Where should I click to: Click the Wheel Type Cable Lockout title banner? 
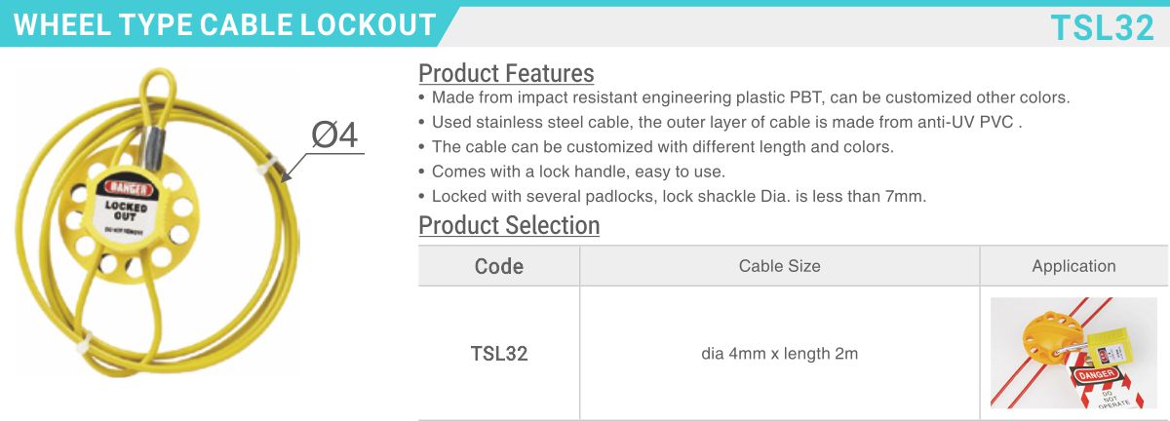[x=225, y=25]
